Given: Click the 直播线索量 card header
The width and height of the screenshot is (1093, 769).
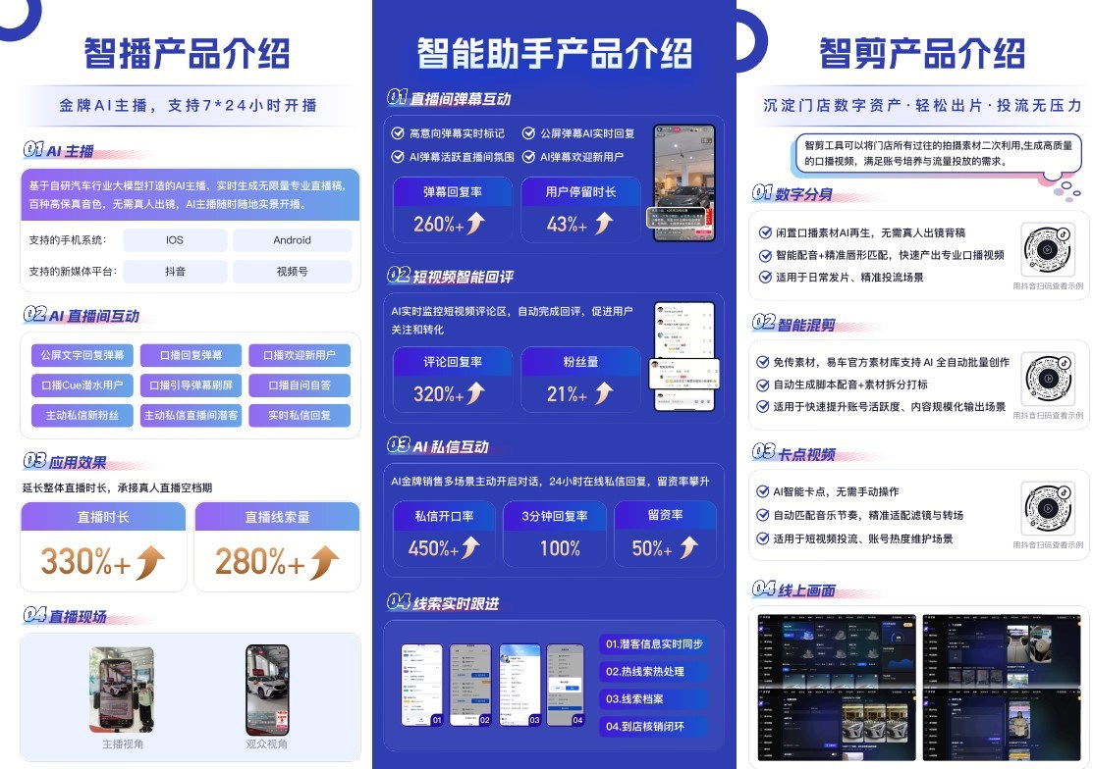Looking at the screenshot, I should 278,517.
